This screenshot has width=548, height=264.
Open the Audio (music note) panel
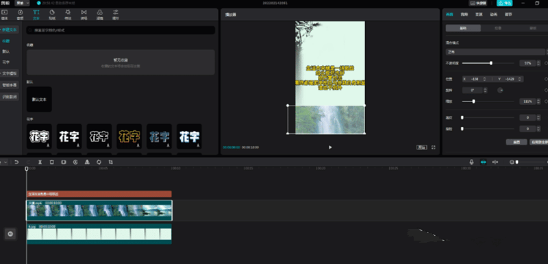click(x=21, y=14)
